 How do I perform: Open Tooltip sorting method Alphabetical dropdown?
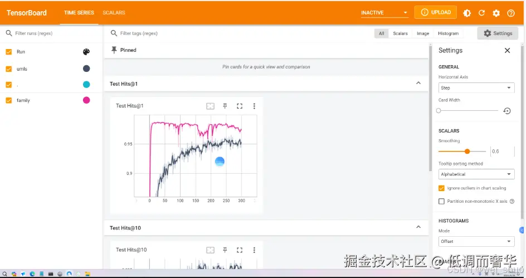pyautogui.click(x=476, y=174)
